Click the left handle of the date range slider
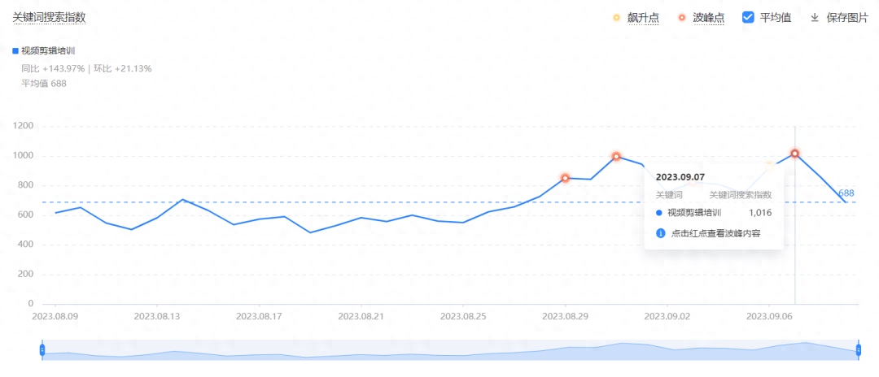This screenshot has width=879, height=377. tap(42, 349)
